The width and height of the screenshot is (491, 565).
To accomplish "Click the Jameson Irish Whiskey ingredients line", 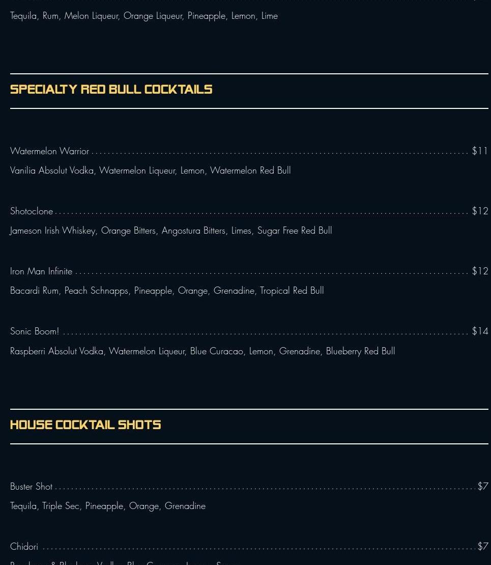I will pos(171,231).
